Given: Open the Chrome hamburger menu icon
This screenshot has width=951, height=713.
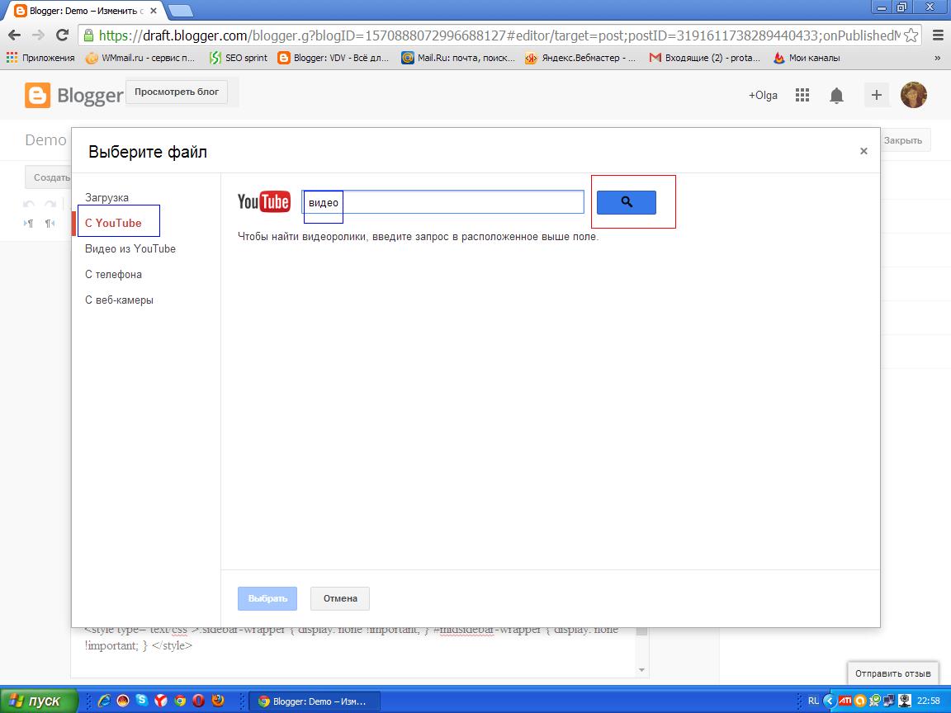Looking at the screenshot, I should (x=938, y=35).
